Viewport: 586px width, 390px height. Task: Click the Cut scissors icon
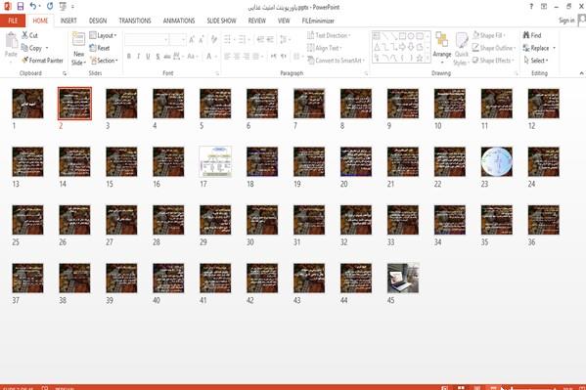24,35
